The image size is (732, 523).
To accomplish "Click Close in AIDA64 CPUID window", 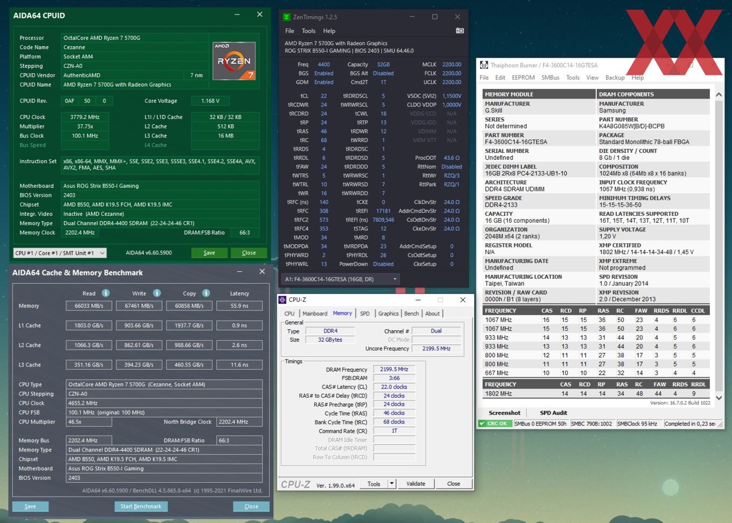I will click(249, 253).
